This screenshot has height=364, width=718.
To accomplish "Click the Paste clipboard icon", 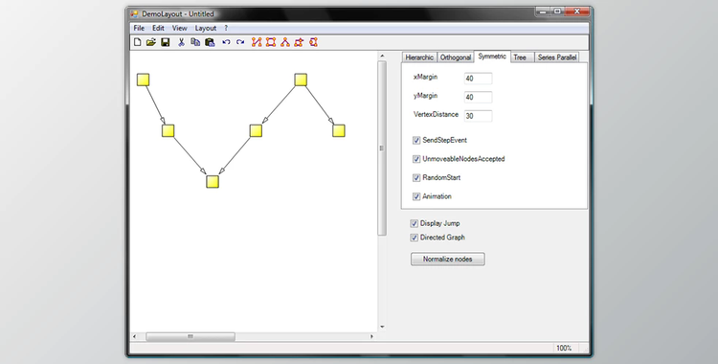I will pos(210,42).
